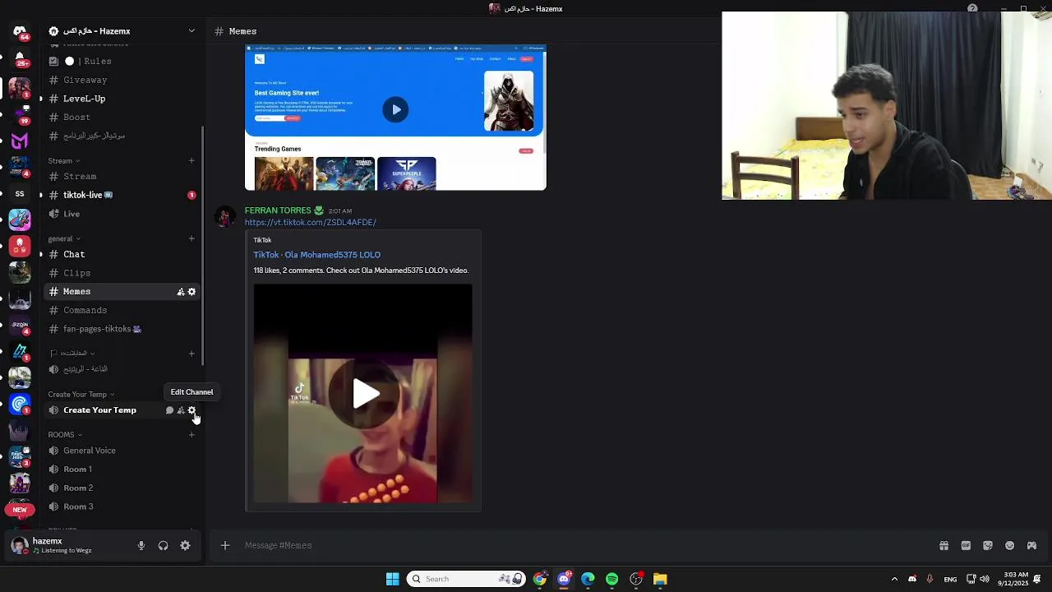Open Windows Start menu
Viewport: 1052px width, 592px height.
coord(393,579)
